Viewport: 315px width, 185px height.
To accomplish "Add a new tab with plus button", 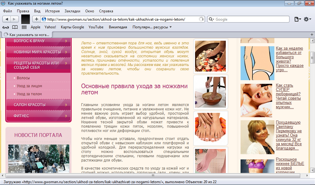I will (x=312, y=35).
